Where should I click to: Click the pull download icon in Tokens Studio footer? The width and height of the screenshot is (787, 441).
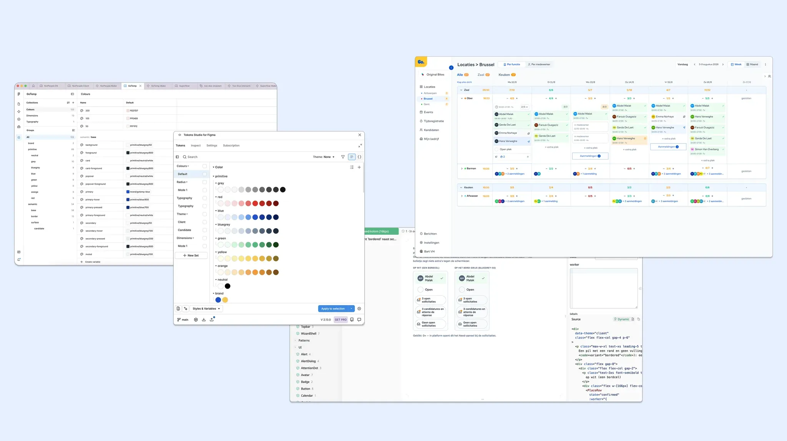pyautogui.click(x=204, y=319)
